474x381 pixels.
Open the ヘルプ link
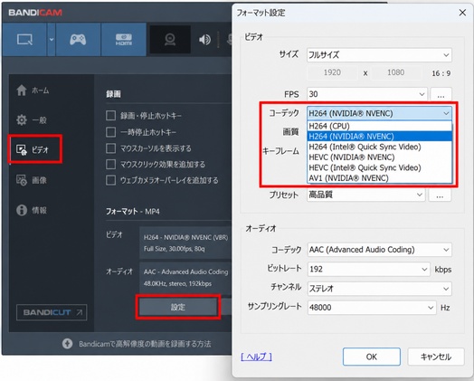pyautogui.click(x=256, y=357)
